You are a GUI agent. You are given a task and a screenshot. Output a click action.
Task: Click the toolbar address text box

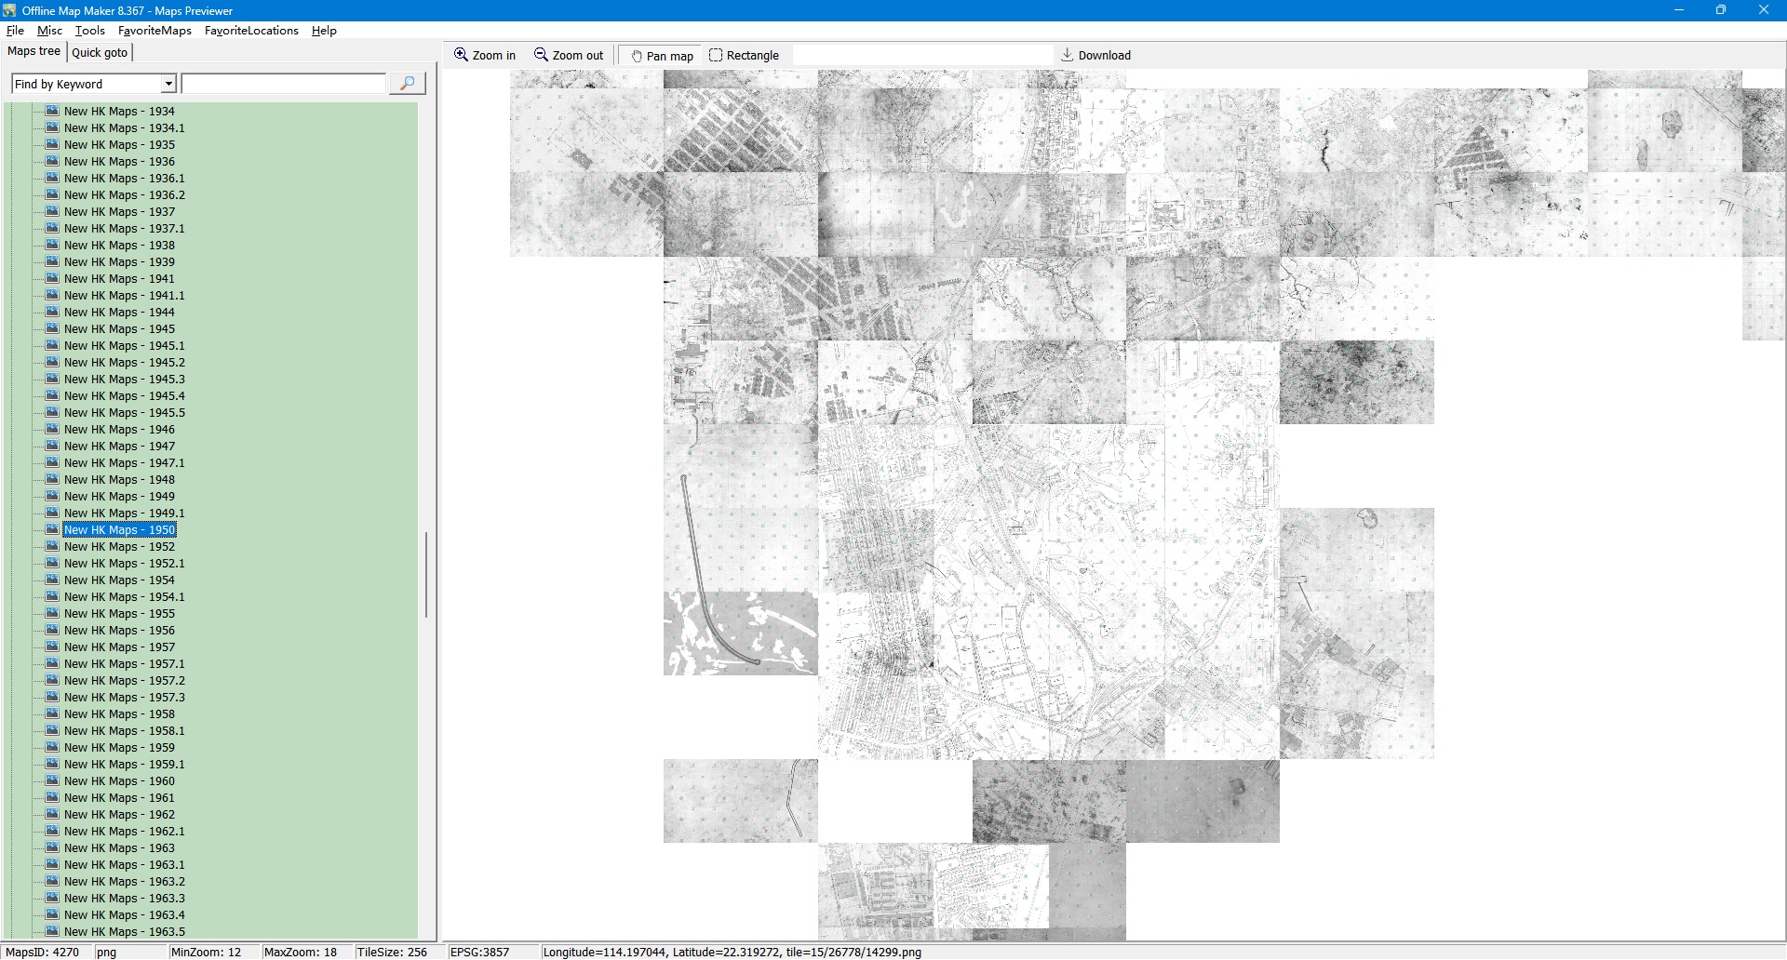tap(921, 55)
